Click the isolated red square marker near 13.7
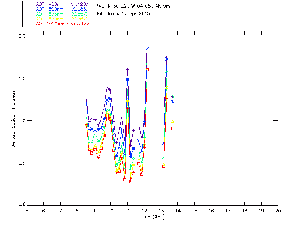Screen dimensions: 286x228 (x=173, y=129)
